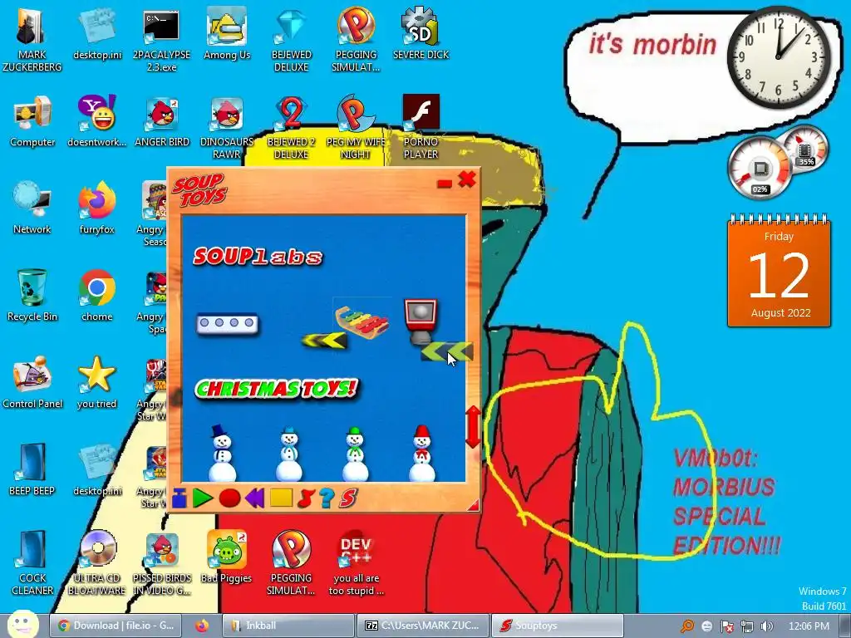Open the Control Panel icon
Viewport: 851px width, 638px height.
(x=32, y=383)
